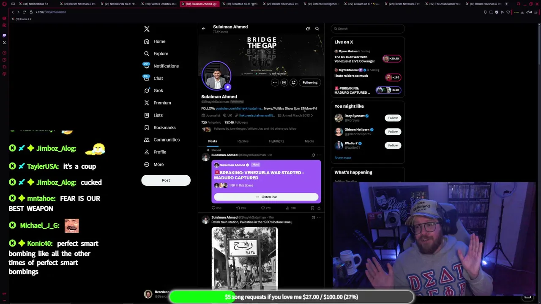Click the Grok icon on Rafah train post
541x304 pixels.
[x=313, y=217]
